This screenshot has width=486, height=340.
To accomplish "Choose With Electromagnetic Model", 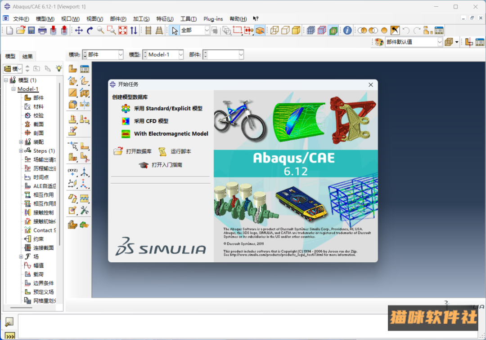I will click(x=171, y=134).
